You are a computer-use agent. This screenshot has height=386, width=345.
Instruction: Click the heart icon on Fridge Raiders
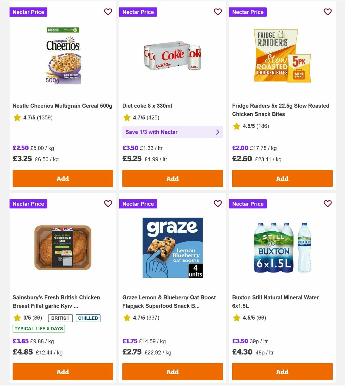tap(328, 12)
